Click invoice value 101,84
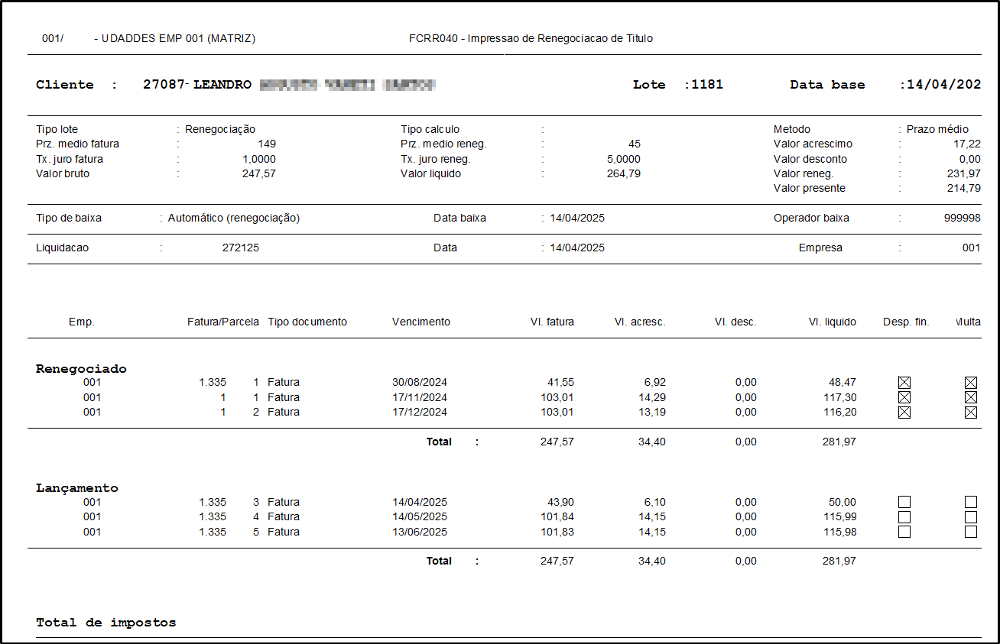The height and width of the screenshot is (644, 1000). click(557, 516)
